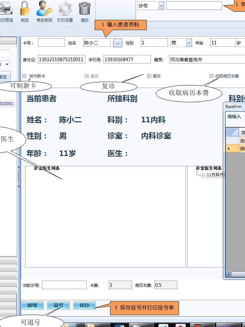Open the print preview tool
The width and height of the screenshot is (245, 327).
(x=6, y=11)
